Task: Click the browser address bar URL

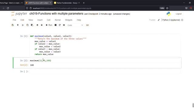Action: click(62, 8)
